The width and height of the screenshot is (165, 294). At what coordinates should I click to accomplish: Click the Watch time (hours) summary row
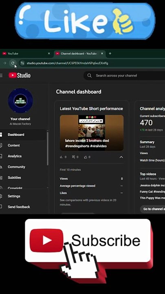[x=152, y=160]
